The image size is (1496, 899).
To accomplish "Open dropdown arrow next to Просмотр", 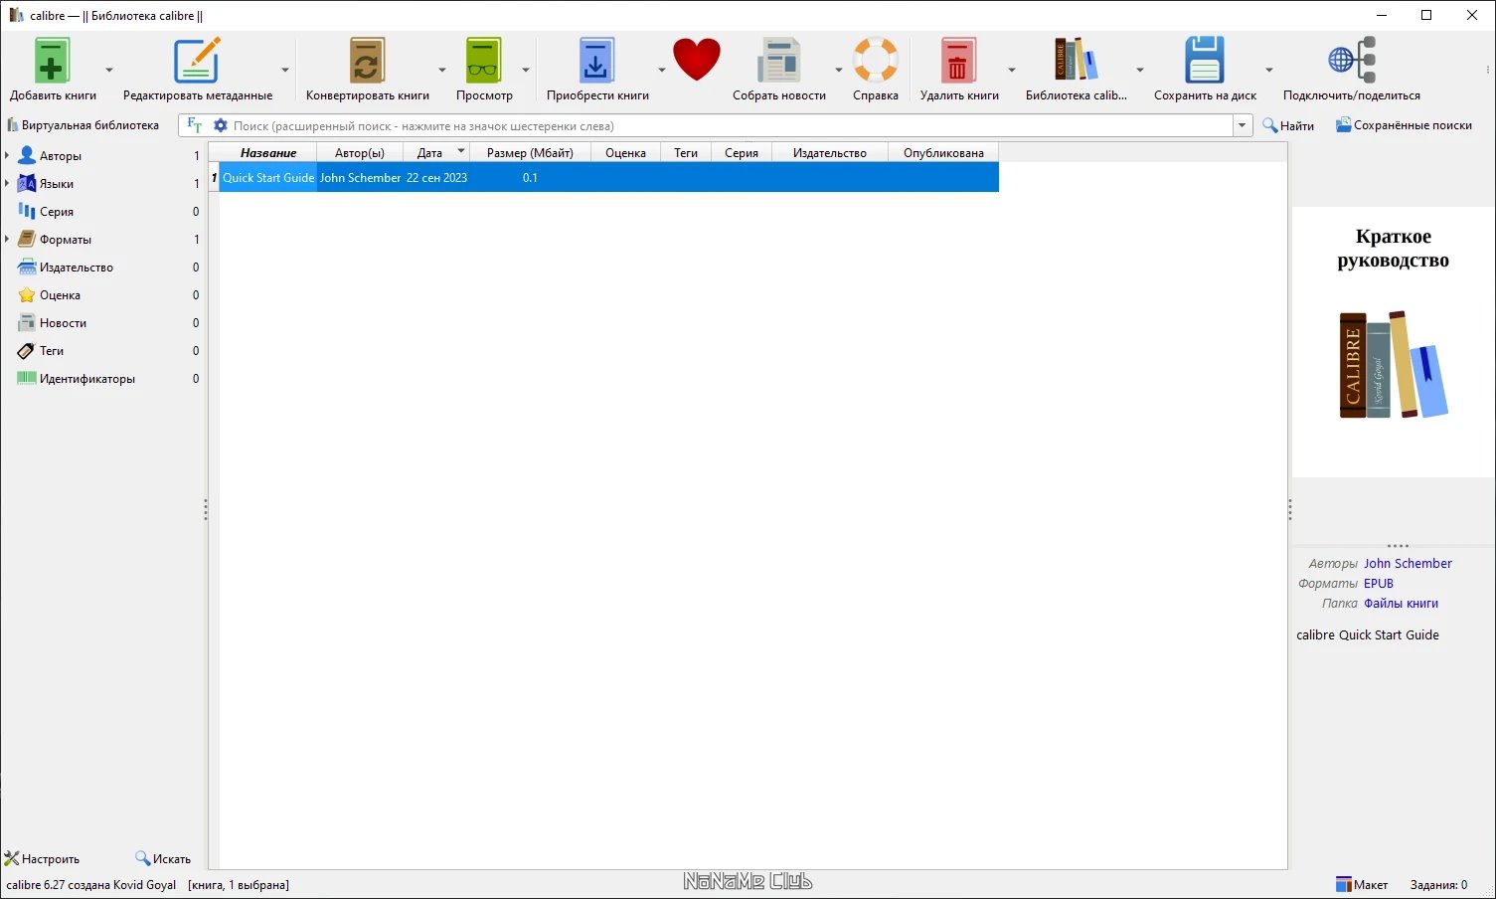I will 526,70.
